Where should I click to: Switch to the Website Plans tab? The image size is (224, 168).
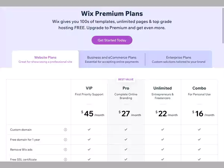(x=45, y=59)
